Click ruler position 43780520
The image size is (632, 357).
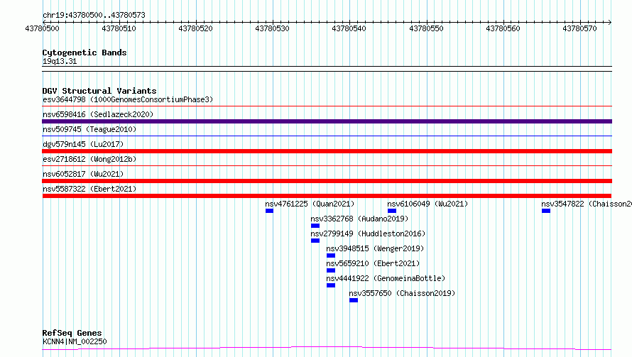click(195, 28)
